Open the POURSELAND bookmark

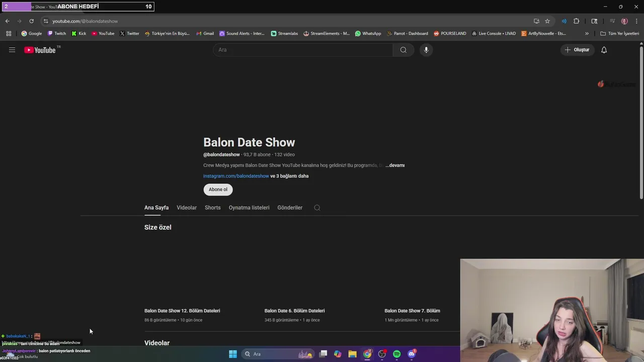point(450,34)
